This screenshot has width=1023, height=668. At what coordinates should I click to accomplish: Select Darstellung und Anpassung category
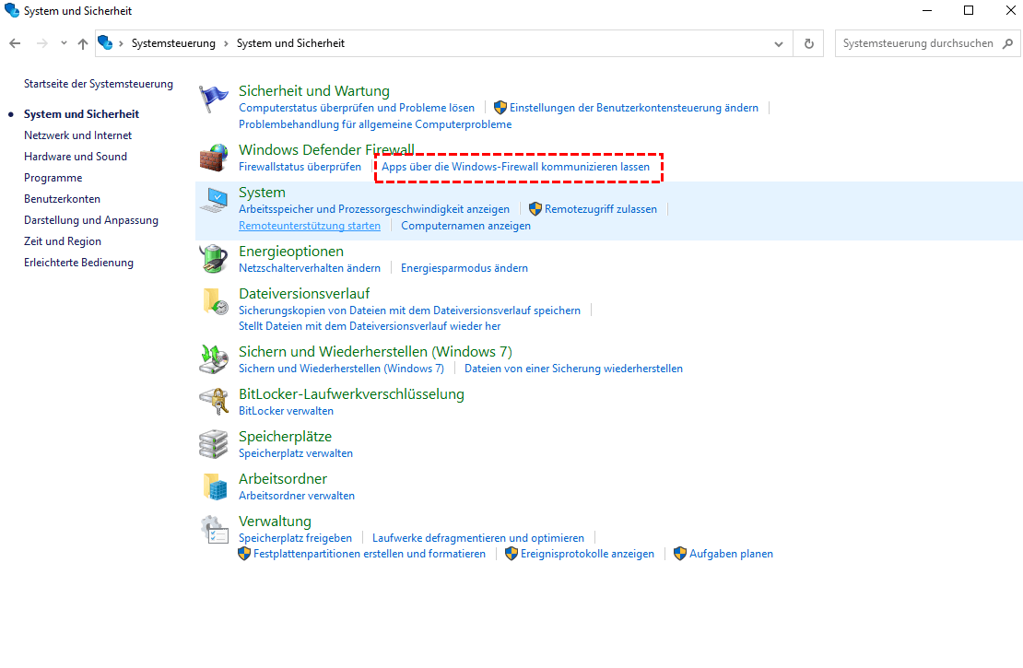coord(91,220)
